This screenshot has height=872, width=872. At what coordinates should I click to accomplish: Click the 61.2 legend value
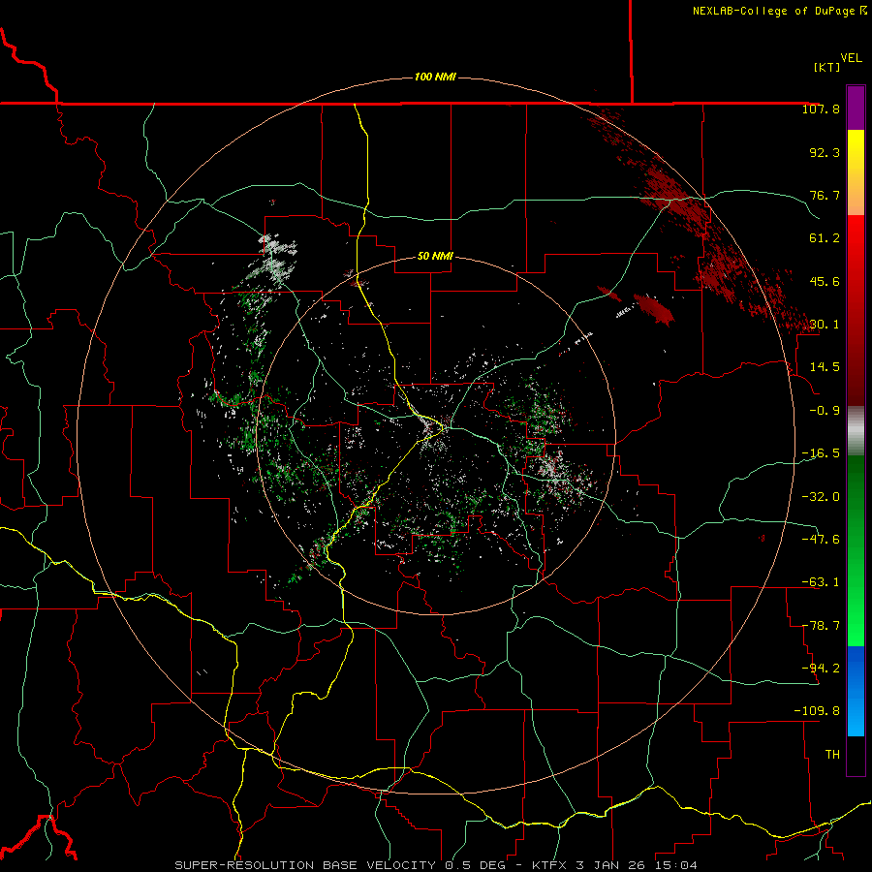click(825, 238)
